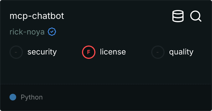Click the database icon
The height and width of the screenshot is (111, 212).
pyautogui.click(x=178, y=16)
